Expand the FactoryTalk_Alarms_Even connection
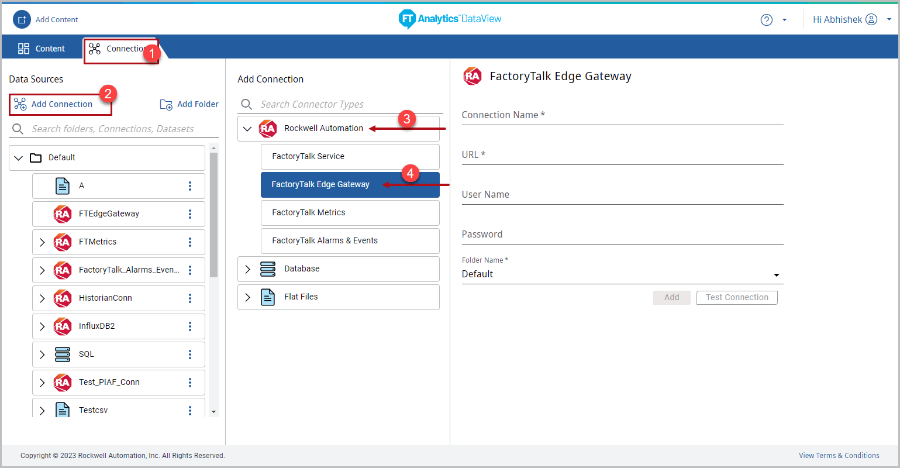 coord(42,270)
